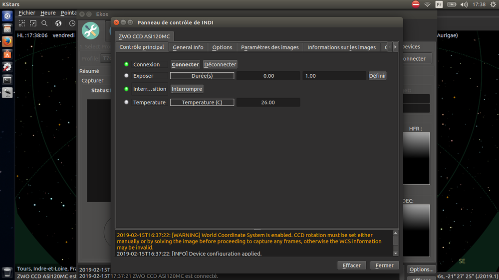Click the temperature 26.00 value field
The width and height of the screenshot is (499, 280).
pyautogui.click(x=268, y=102)
